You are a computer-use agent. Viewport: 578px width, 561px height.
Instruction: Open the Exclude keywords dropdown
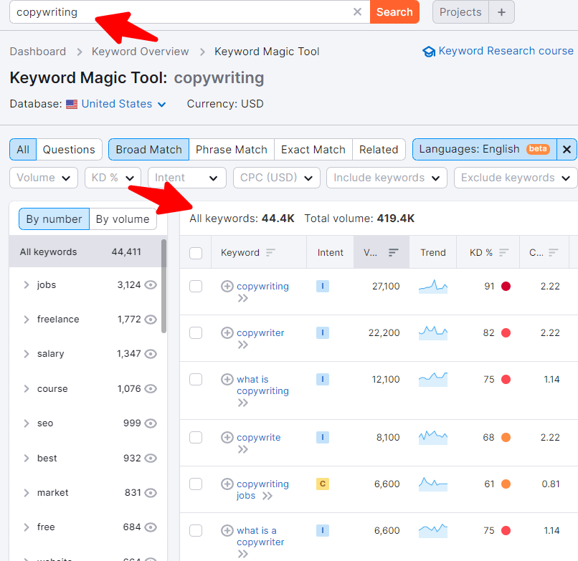(x=516, y=178)
